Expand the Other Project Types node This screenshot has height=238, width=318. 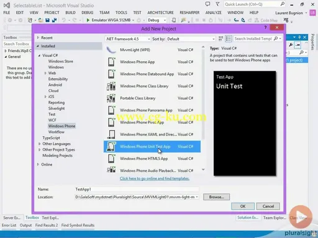click(x=39, y=149)
